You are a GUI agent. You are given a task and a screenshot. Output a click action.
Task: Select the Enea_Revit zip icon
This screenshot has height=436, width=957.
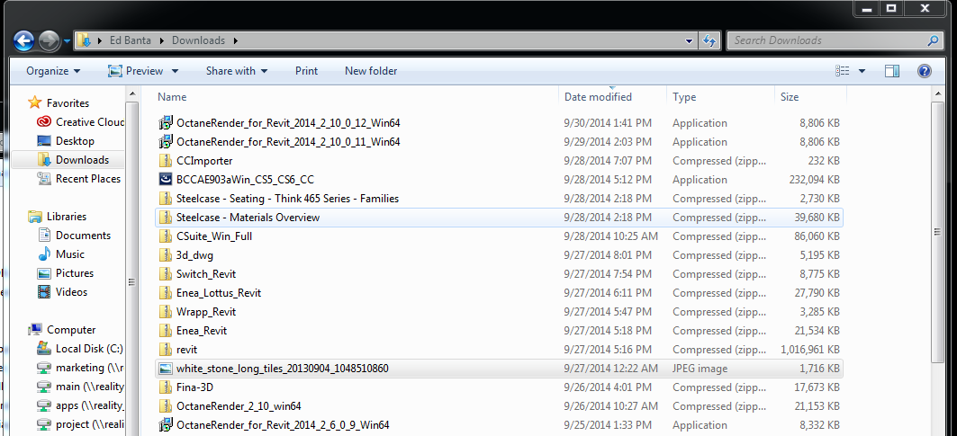(166, 331)
